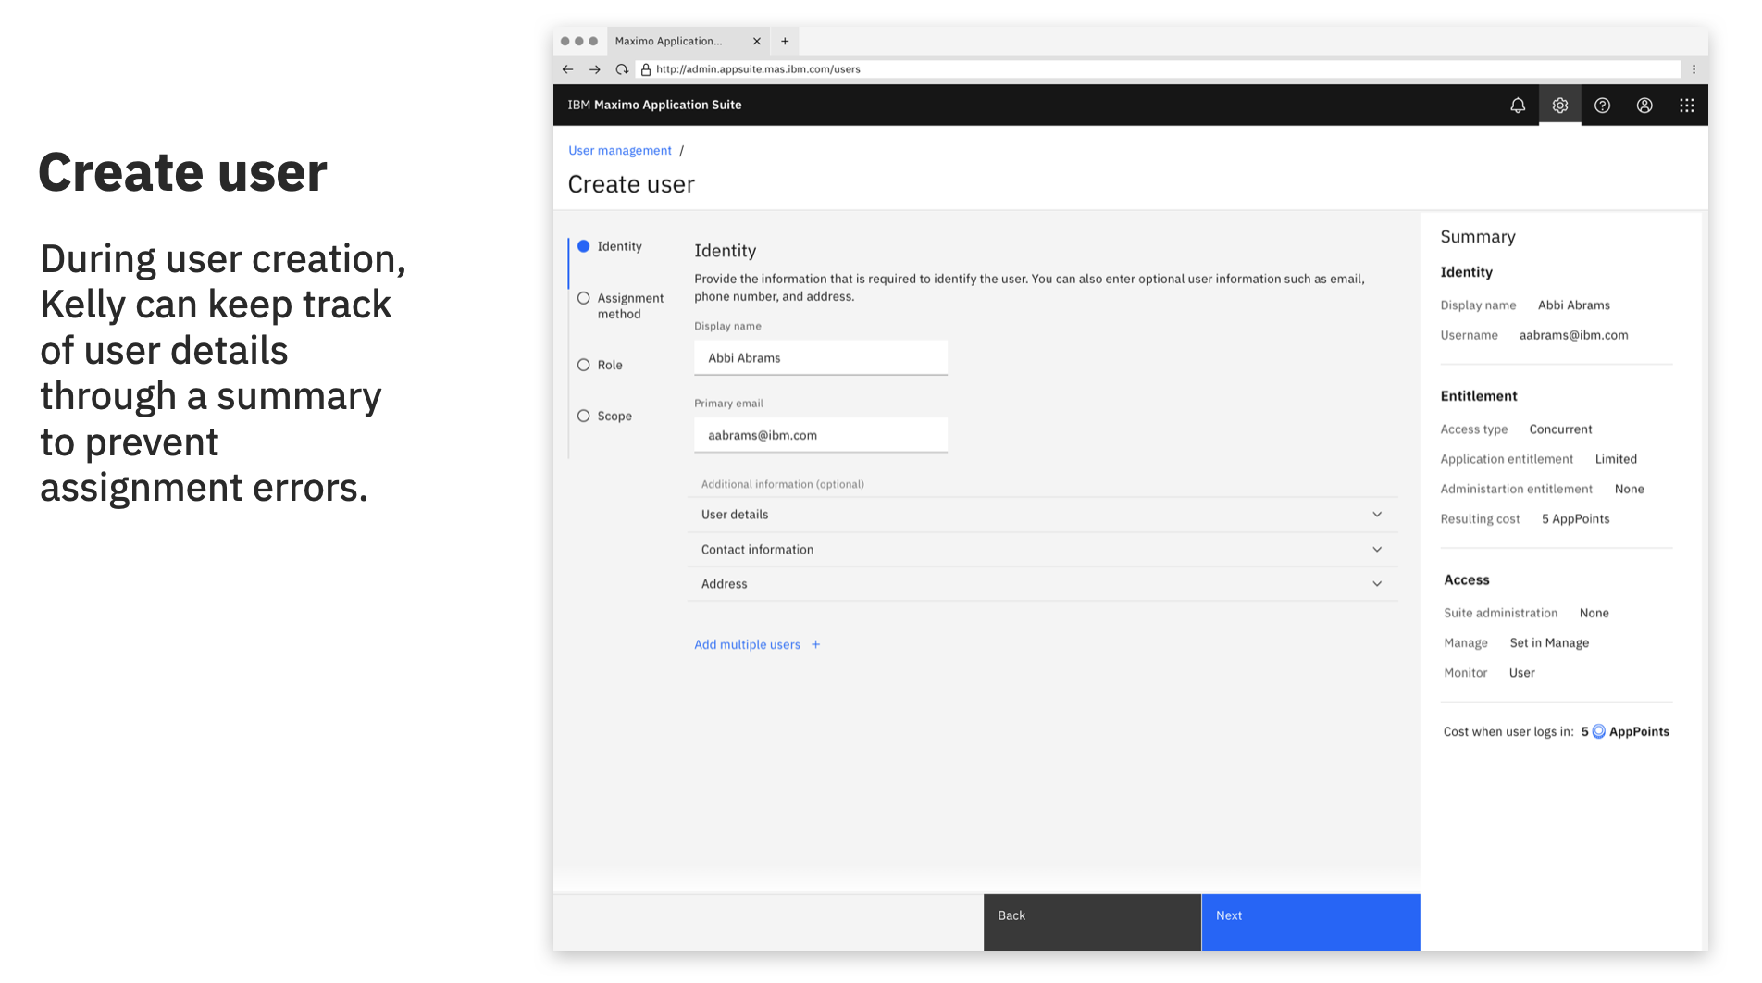This screenshot has width=1762, height=983.
Task: Click the AppPoints coin icon
Action: (x=1598, y=731)
